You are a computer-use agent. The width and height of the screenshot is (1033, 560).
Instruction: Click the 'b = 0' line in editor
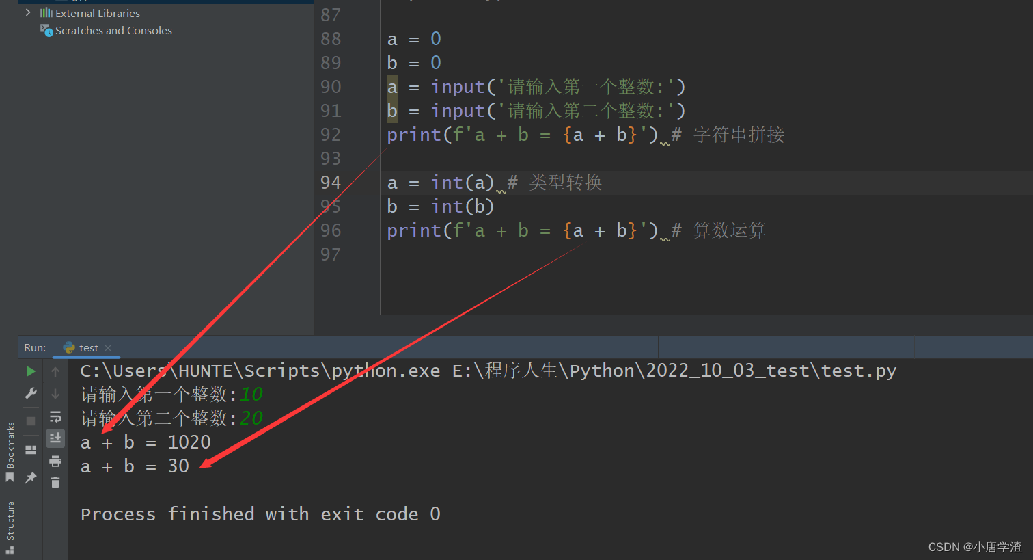414,63
